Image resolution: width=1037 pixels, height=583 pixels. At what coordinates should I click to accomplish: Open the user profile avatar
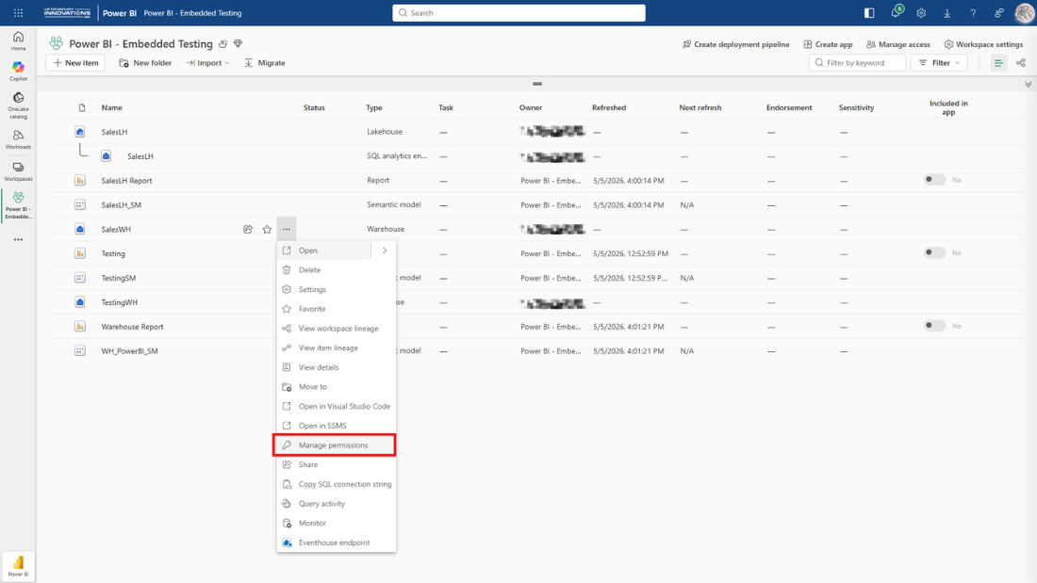1024,12
